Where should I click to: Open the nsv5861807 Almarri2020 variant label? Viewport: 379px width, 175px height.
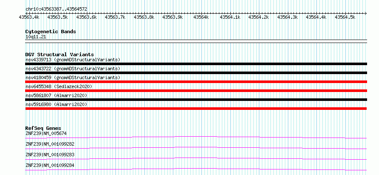point(56,95)
